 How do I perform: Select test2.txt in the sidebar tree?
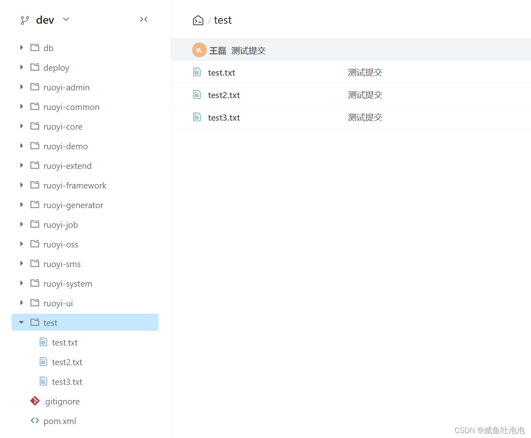coord(67,362)
